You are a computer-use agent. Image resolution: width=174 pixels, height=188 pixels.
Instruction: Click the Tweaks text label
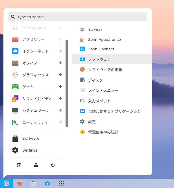click(x=95, y=30)
